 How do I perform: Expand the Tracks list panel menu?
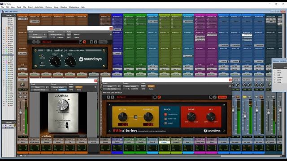click(x=15, y=16)
